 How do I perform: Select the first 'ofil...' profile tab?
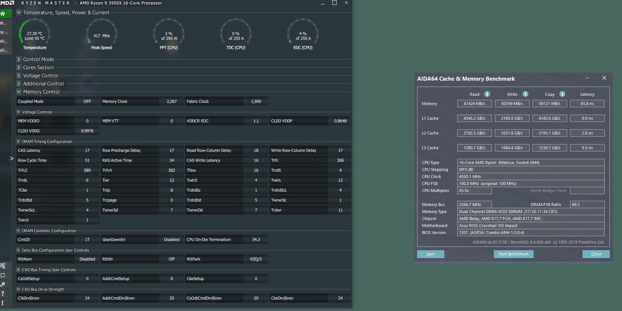(6, 41)
